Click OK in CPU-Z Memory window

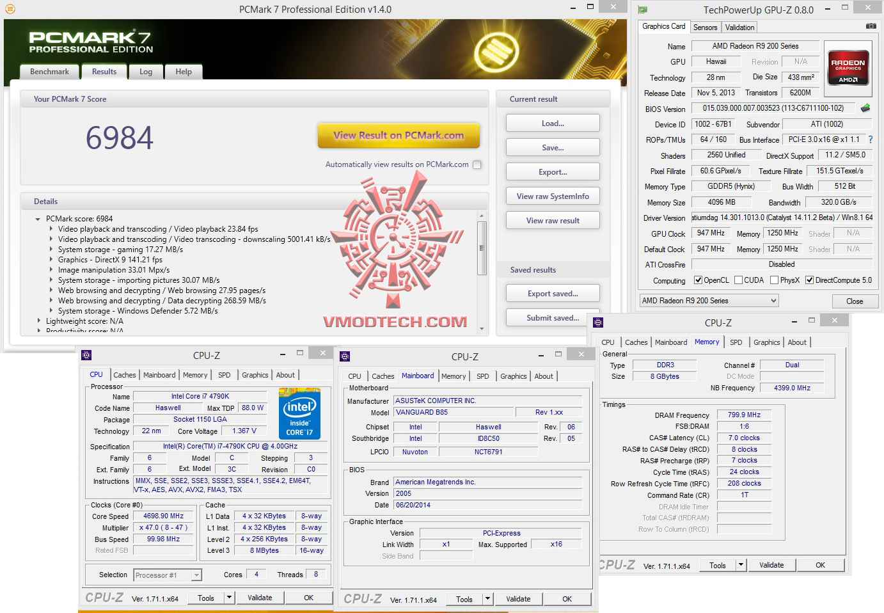point(820,565)
